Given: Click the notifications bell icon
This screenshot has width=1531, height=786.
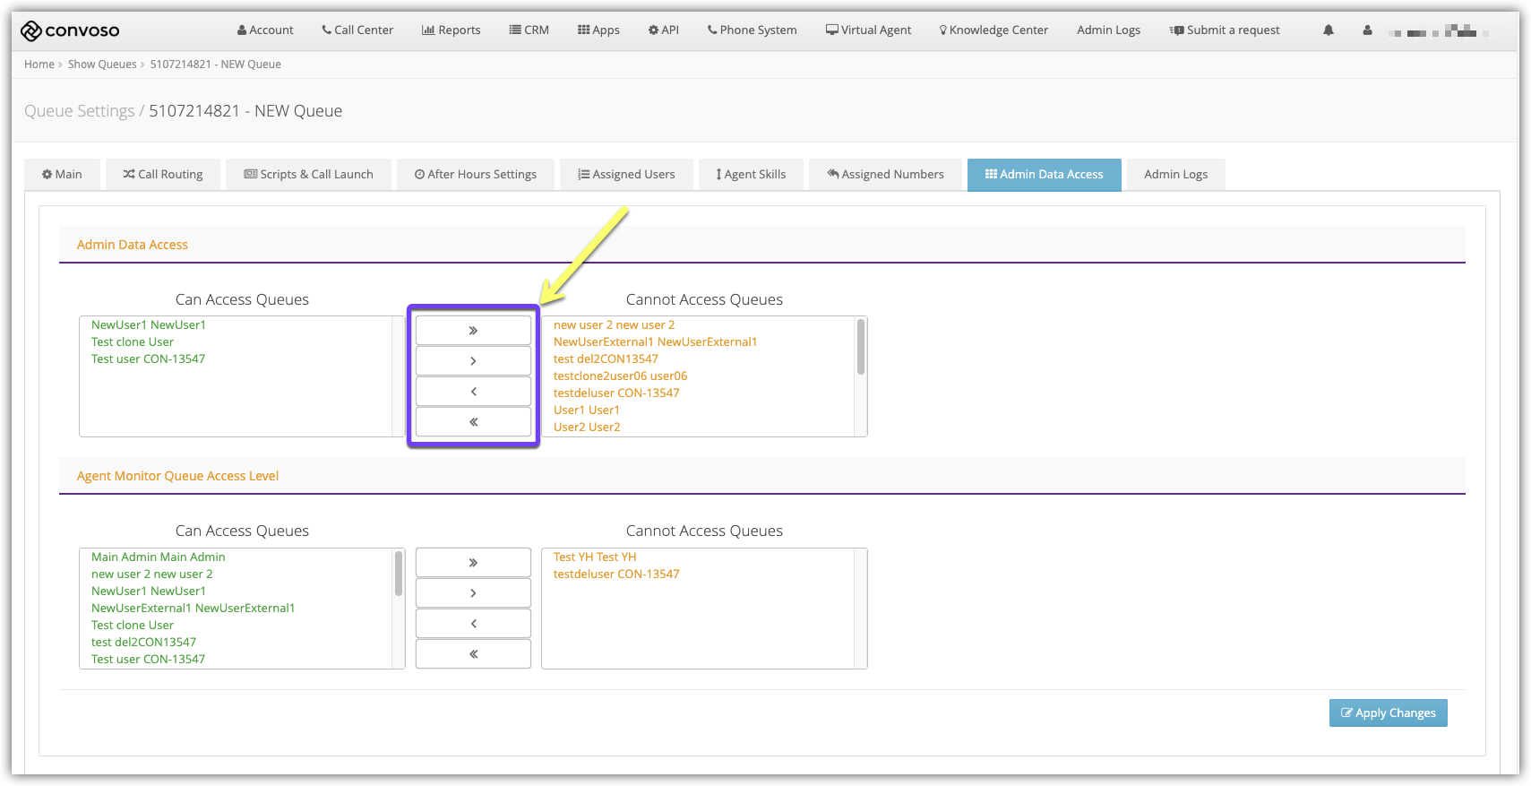Looking at the screenshot, I should (x=1328, y=30).
